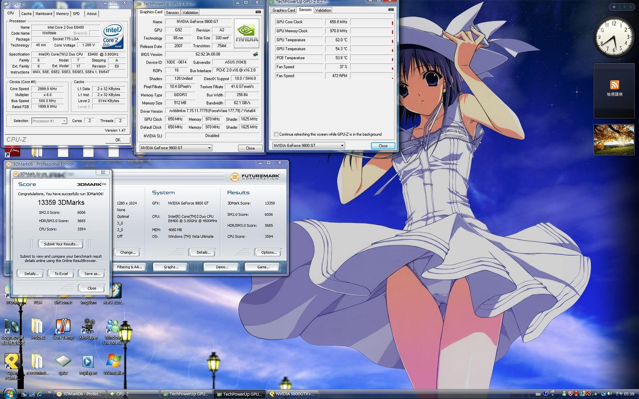Click OK button in CPU-Z window
Screen dimensions: 639x399
(x=118, y=140)
